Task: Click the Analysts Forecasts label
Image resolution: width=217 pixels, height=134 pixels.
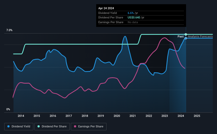Action: [x=200, y=36]
